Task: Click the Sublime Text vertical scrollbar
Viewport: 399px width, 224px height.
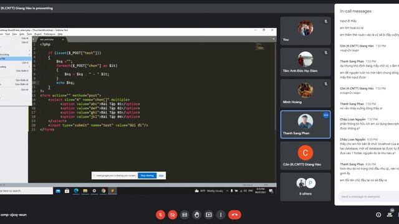Action: point(276,86)
